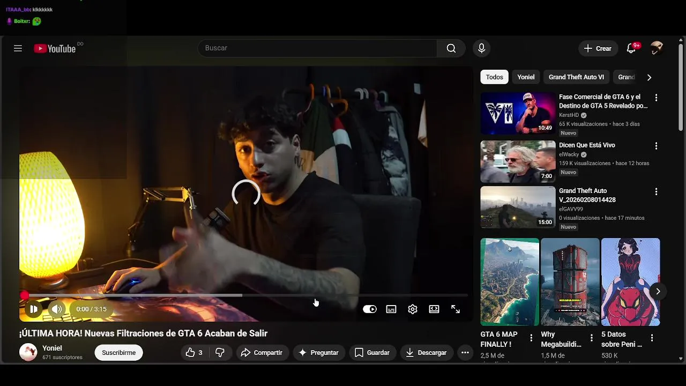
Task: Open the elWacky channel link
Action: pyautogui.click(x=569, y=154)
